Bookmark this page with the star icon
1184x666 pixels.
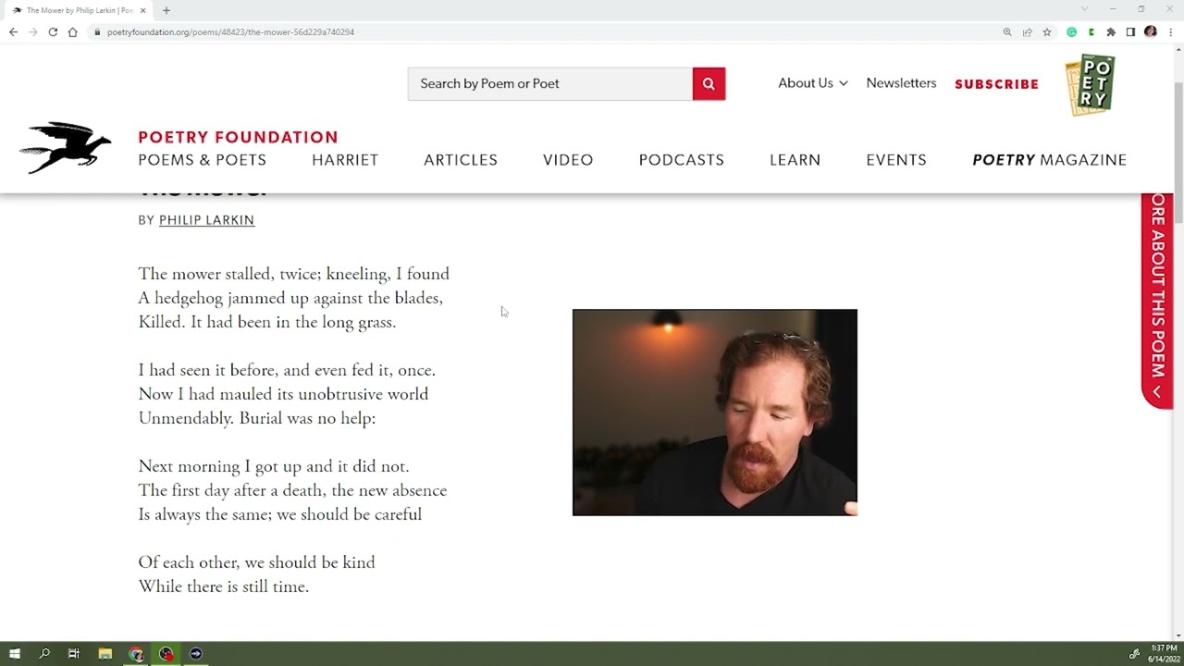tap(1047, 31)
